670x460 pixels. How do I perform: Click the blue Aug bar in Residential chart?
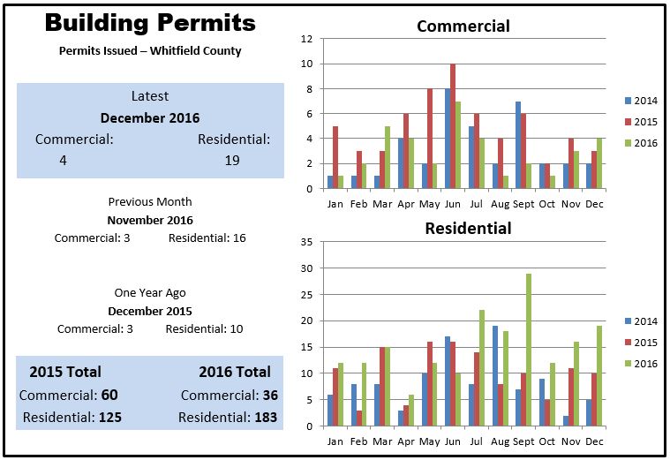[x=496, y=376]
